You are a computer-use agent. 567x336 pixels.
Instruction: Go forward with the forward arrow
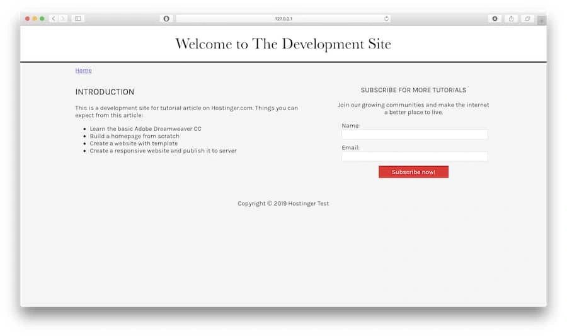pyautogui.click(x=62, y=18)
